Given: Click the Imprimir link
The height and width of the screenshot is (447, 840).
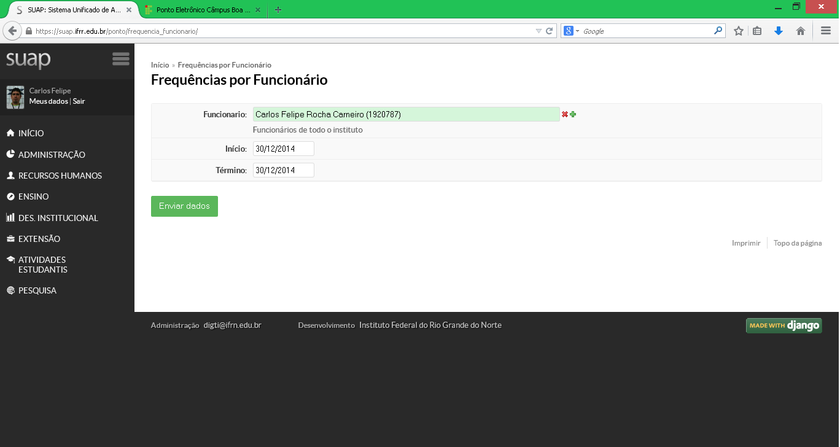Looking at the screenshot, I should click(746, 243).
